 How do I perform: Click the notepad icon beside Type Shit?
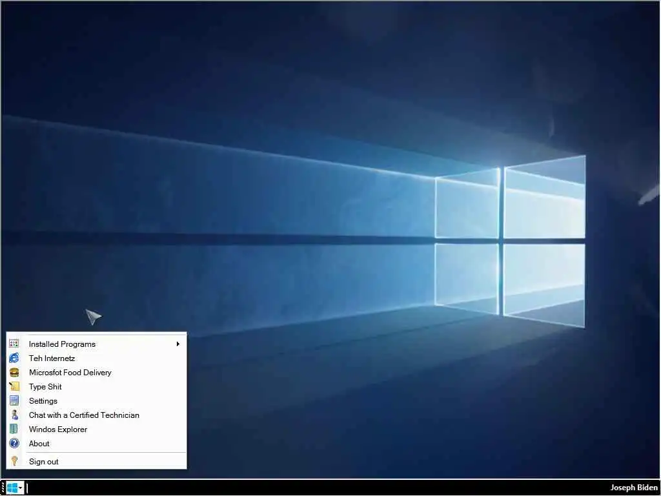tap(14, 386)
